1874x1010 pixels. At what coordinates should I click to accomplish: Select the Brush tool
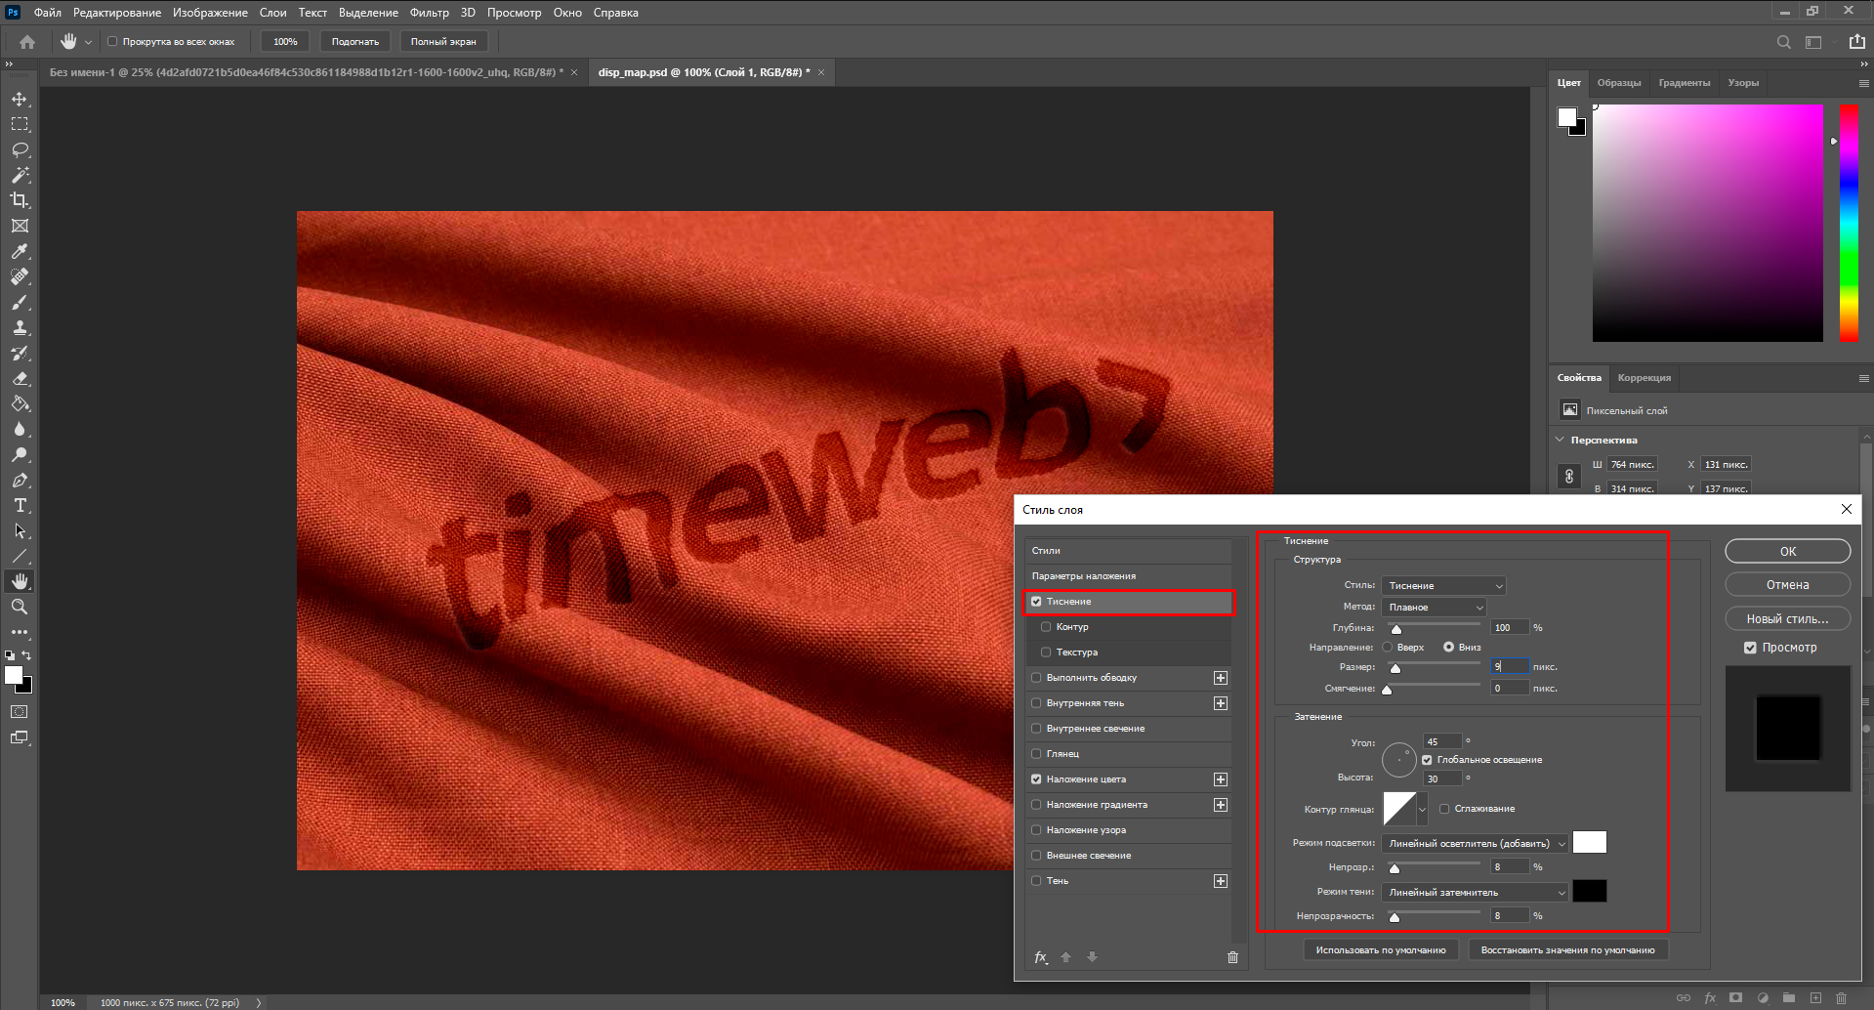coord(20,302)
